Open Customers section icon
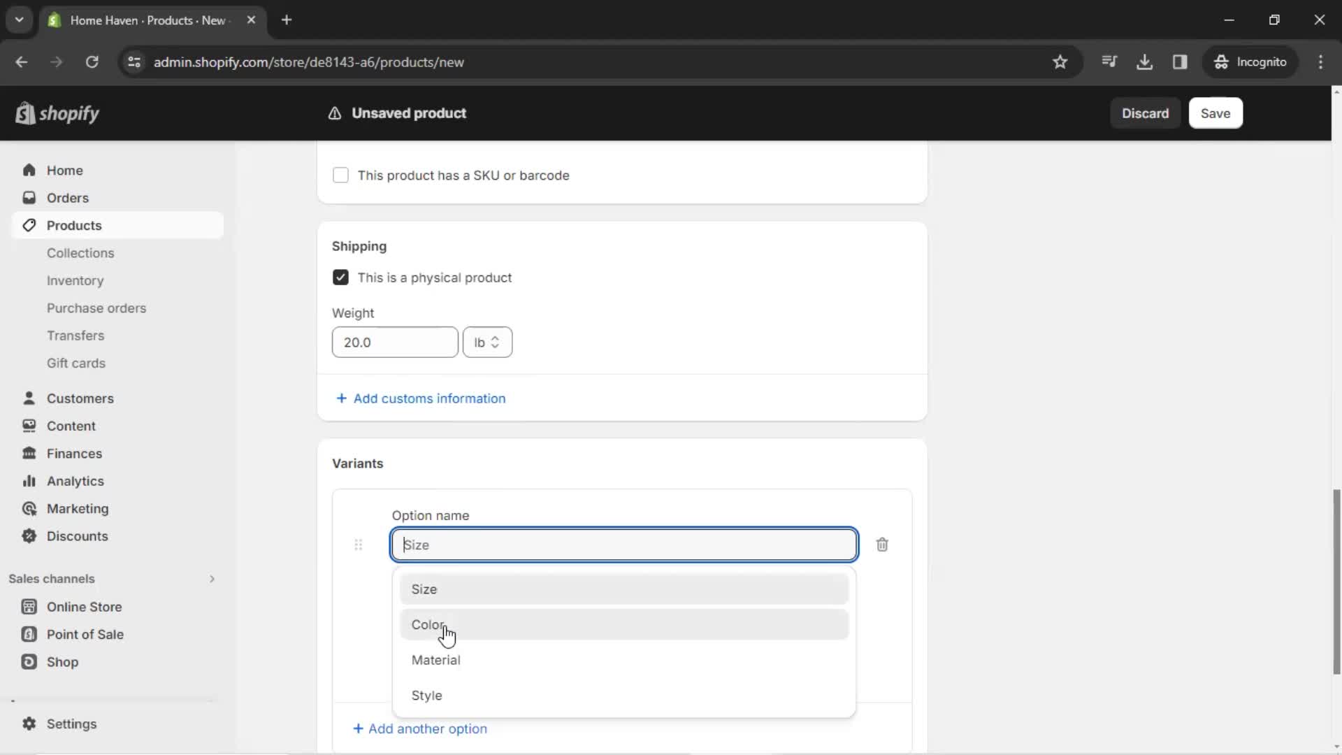 [x=29, y=398]
